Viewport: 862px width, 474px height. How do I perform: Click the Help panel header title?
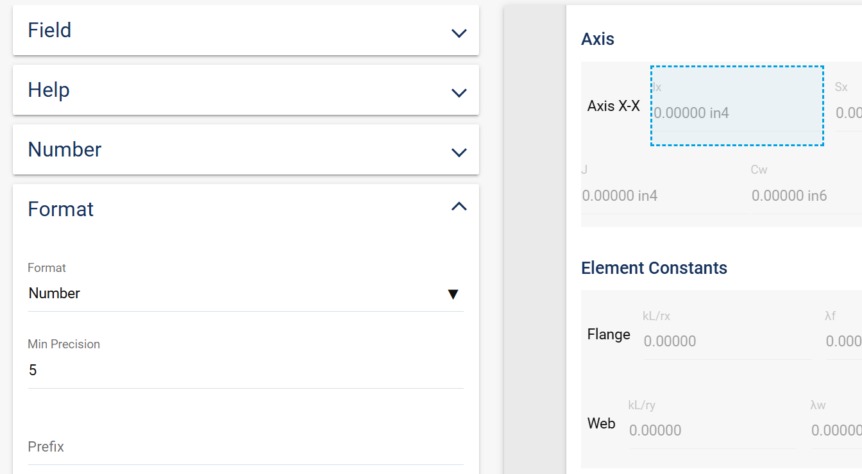pos(49,90)
